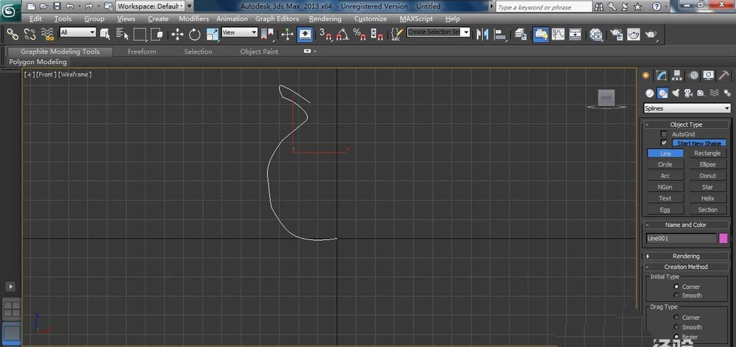The height and width of the screenshot is (347, 736).
Task: Click Use Pivot Point Center tool
Action: (268, 34)
